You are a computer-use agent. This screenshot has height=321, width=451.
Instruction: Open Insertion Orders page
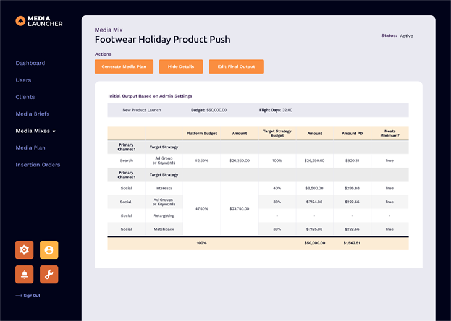point(38,165)
